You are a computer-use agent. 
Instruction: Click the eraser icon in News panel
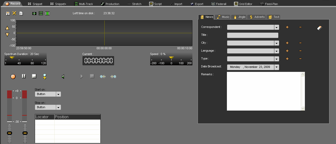pyautogui.click(x=319, y=28)
